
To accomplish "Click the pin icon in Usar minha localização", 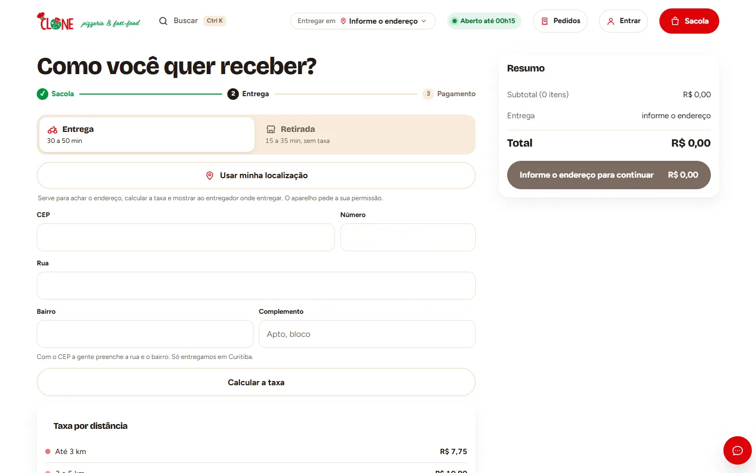I will [209, 176].
